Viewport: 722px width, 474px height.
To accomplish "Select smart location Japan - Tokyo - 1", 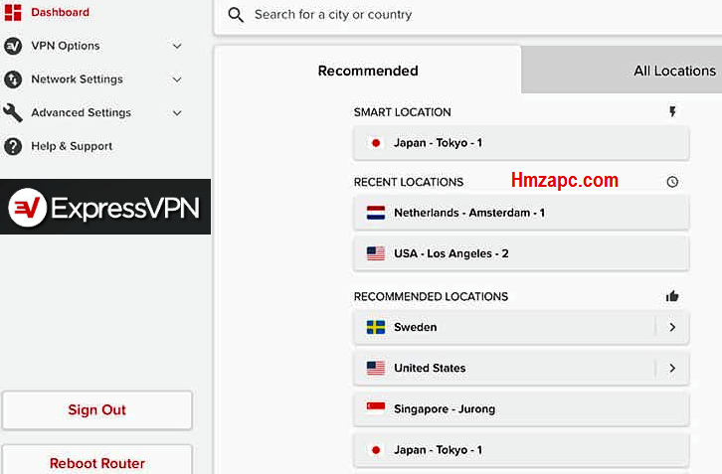I will (521, 143).
